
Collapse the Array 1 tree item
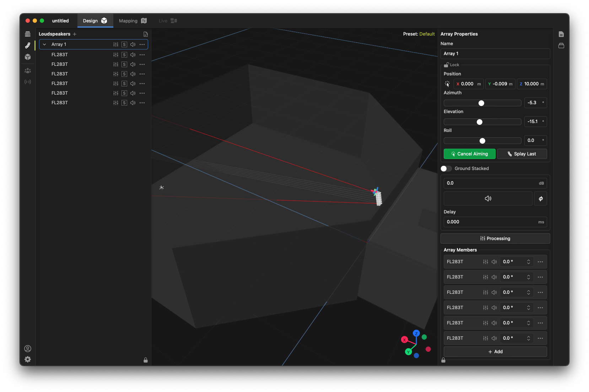pos(44,44)
